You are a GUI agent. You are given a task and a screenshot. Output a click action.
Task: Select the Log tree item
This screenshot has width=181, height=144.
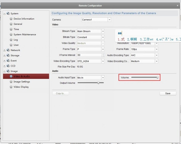tap(16, 40)
